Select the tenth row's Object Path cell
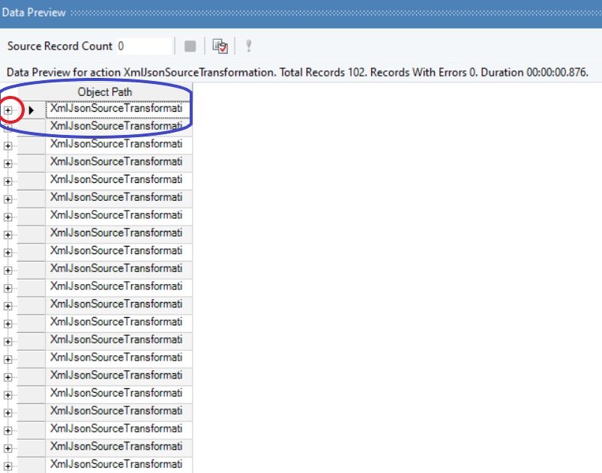Viewport: 602px width, 473px height. pyautogui.click(x=118, y=269)
